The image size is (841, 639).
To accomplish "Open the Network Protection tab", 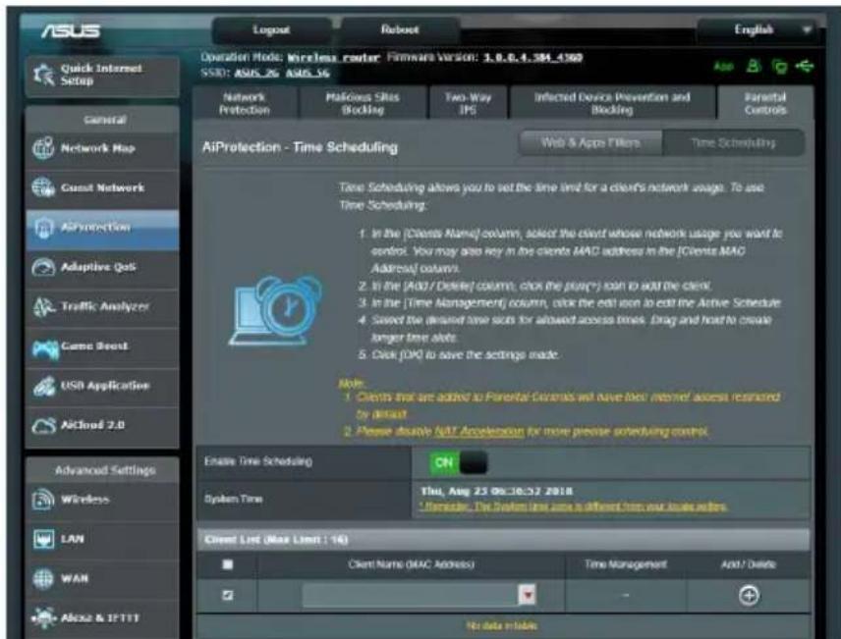I will coord(245,103).
